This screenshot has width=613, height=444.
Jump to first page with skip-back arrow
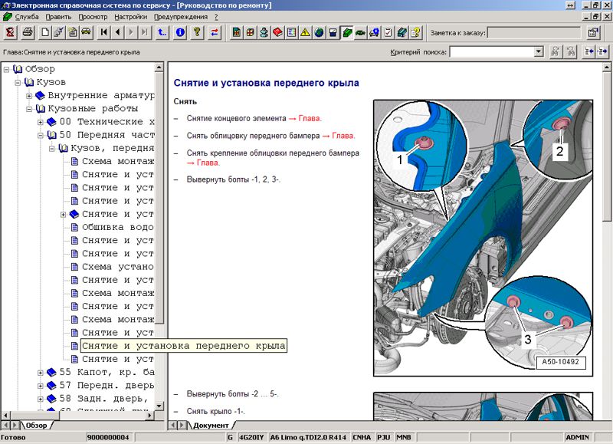103,32
